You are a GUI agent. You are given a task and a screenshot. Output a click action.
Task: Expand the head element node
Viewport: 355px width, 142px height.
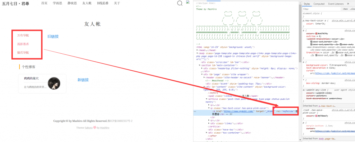[x=197, y=50]
